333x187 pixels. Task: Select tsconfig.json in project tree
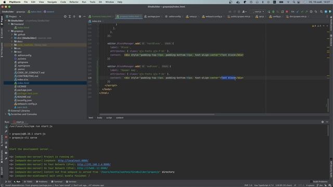tap(24, 100)
